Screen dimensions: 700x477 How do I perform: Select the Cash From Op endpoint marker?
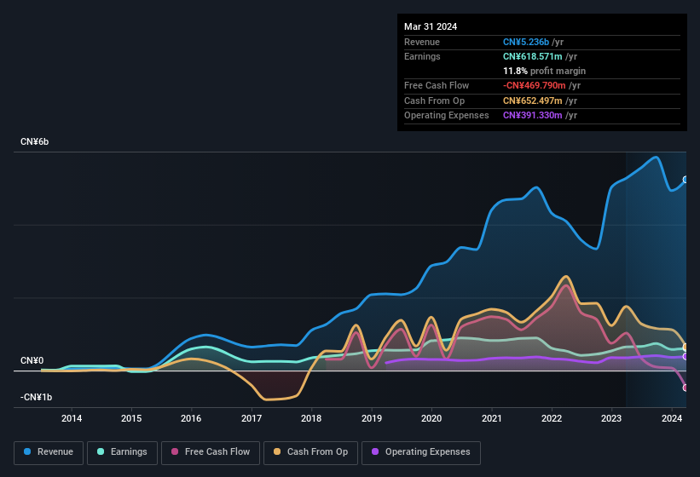(x=686, y=347)
